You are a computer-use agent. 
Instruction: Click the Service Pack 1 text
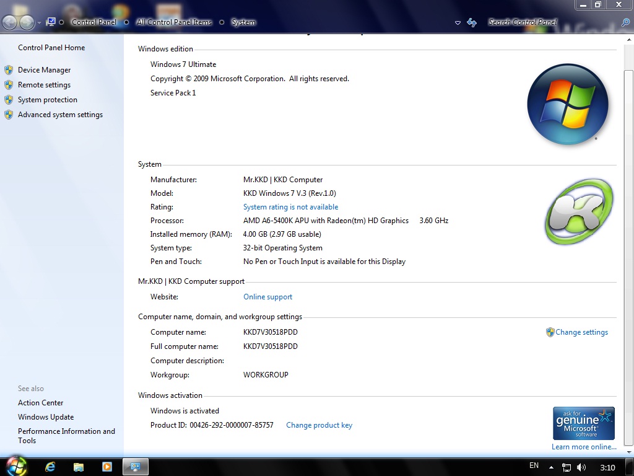pyautogui.click(x=173, y=93)
